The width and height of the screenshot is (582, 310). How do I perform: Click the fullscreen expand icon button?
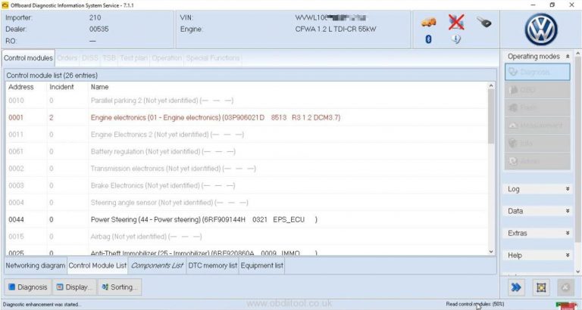[x=541, y=287]
